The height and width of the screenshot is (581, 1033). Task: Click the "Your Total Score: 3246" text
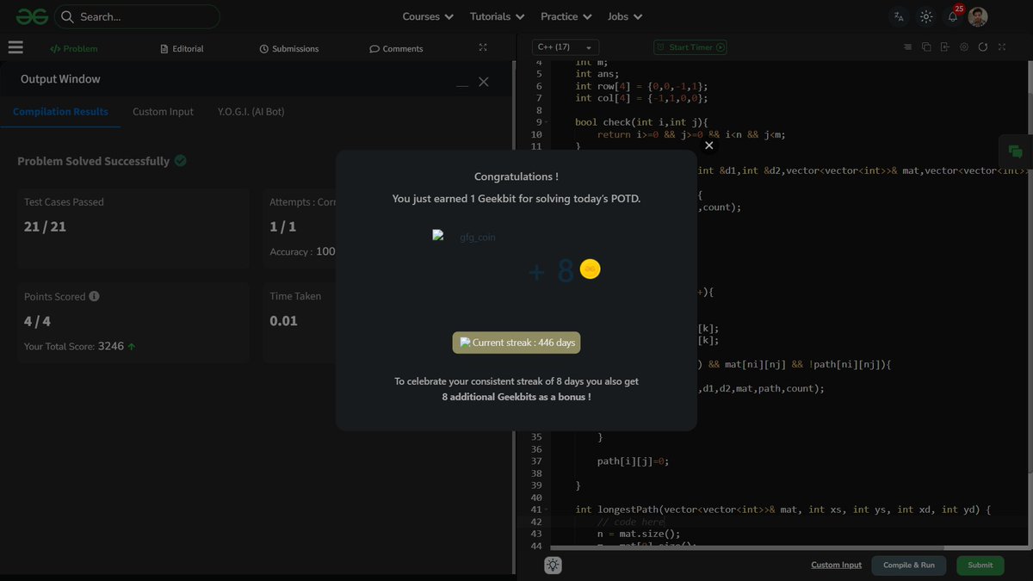click(x=79, y=346)
